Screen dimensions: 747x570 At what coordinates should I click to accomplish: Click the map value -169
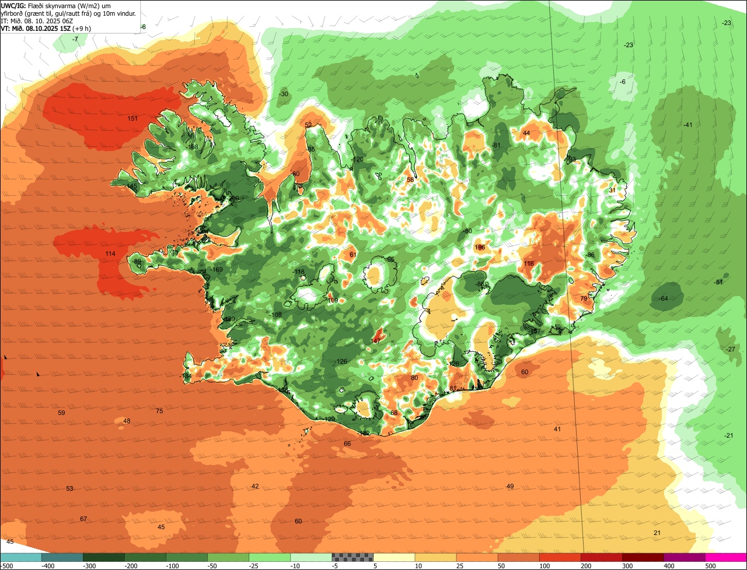tap(217, 269)
